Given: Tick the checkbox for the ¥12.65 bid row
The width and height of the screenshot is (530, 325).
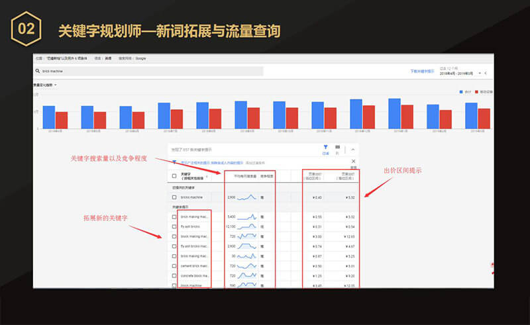Looking at the screenshot, I should coord(174,236).
